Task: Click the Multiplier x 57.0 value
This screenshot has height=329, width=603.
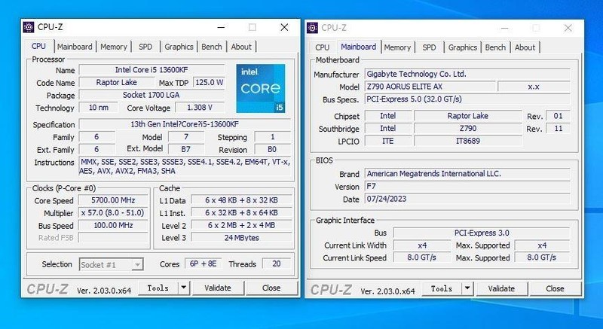Action: coord(113,212)
